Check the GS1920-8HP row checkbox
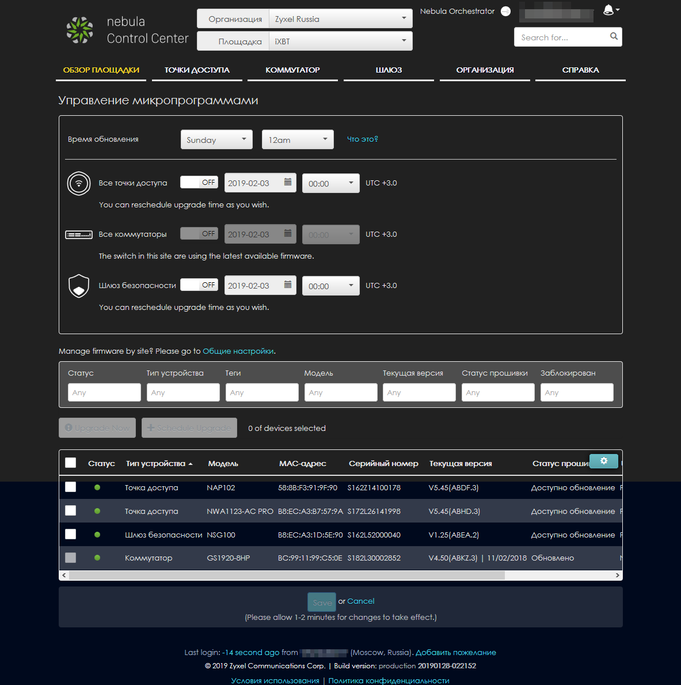This screenshot has height=685, width=681. (x=70, y=558)
